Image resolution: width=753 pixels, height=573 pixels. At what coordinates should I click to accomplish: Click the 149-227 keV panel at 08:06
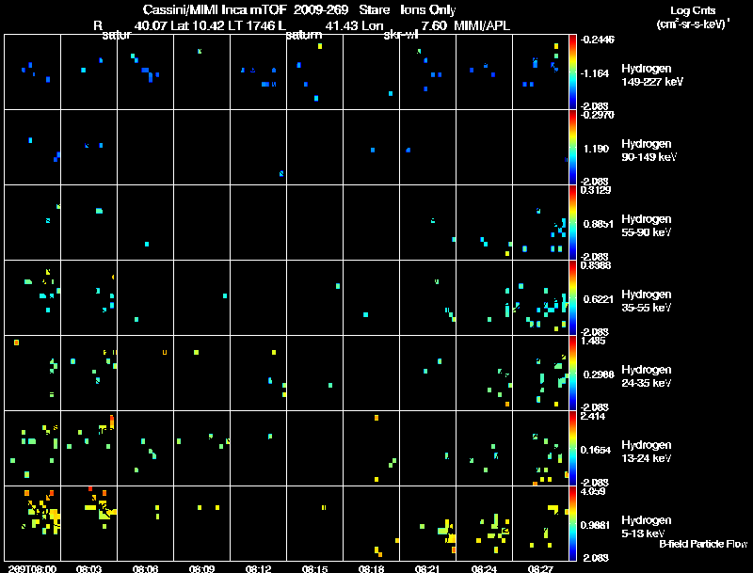coord(146,72)
